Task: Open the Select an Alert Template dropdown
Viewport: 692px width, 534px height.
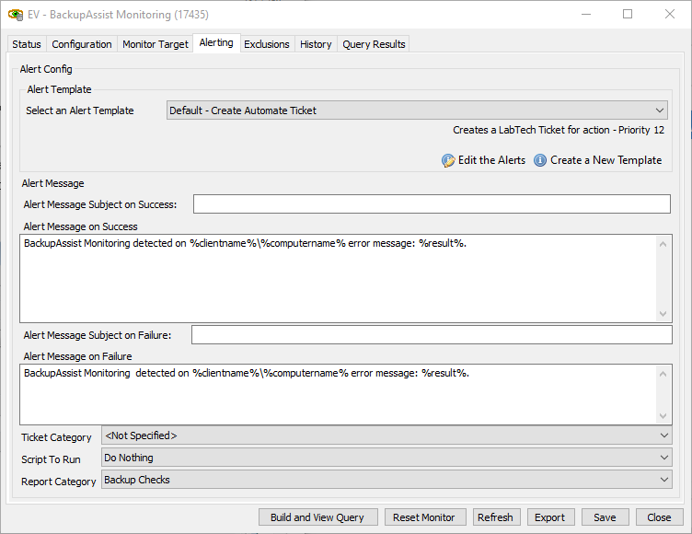Action: click(417, 110)
